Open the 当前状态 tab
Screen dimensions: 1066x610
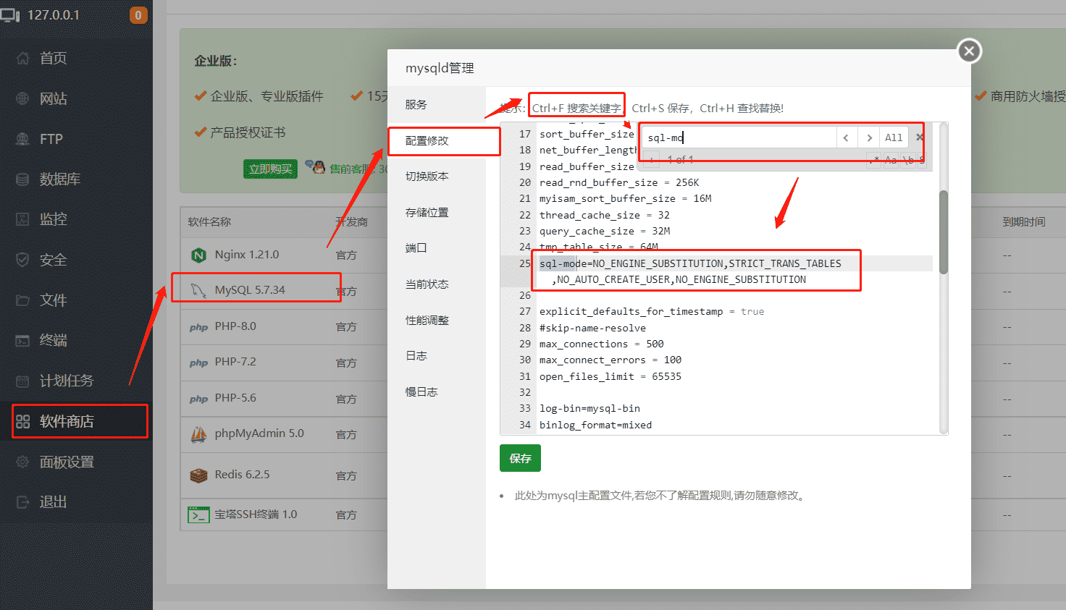pyautogui.click(x=437, y=284)
